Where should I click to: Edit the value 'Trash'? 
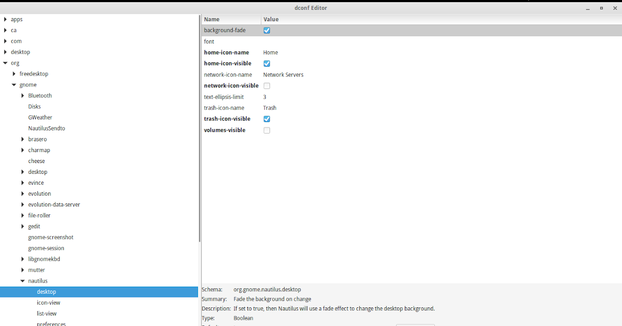pyautogui.click(x=270, y=108)
